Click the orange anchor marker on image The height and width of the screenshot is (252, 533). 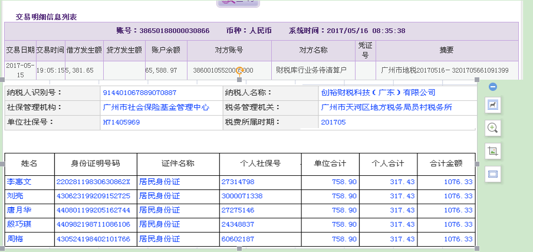240,70
